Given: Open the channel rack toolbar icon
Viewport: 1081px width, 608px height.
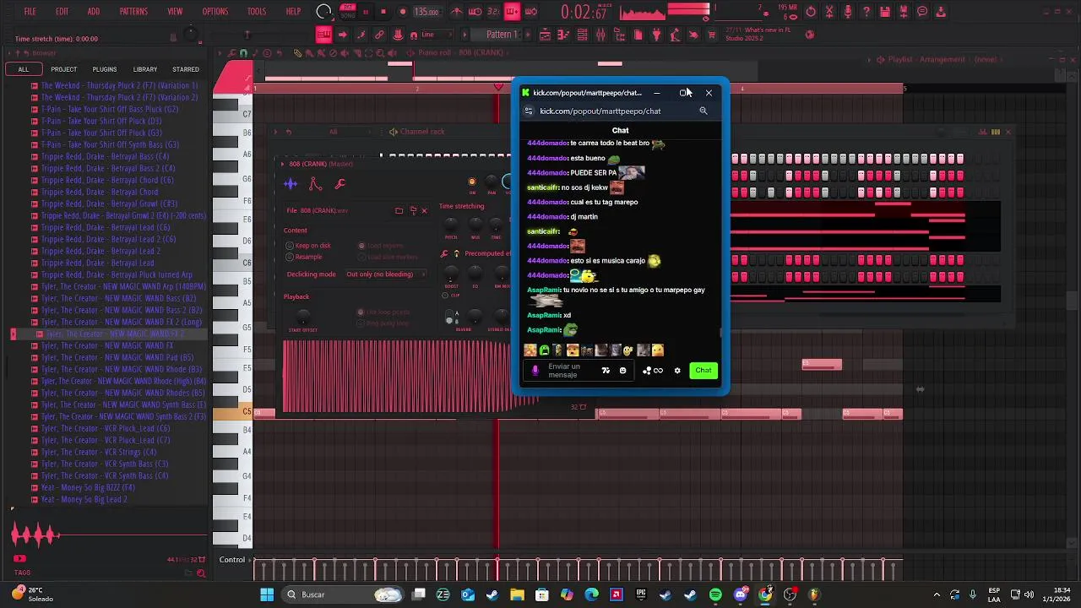Looking at the screenshot, I should pos(582,35).
